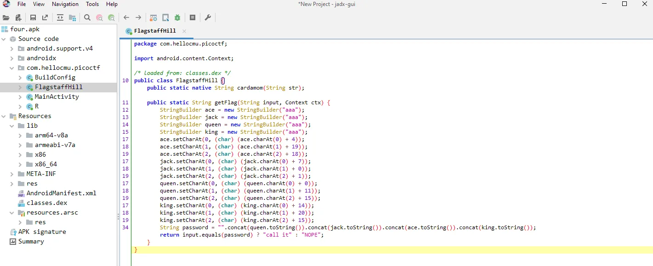Navigate forward with right arrow icon
The width and height of the screenshot is (653, 266).
[x=138, y=17]
